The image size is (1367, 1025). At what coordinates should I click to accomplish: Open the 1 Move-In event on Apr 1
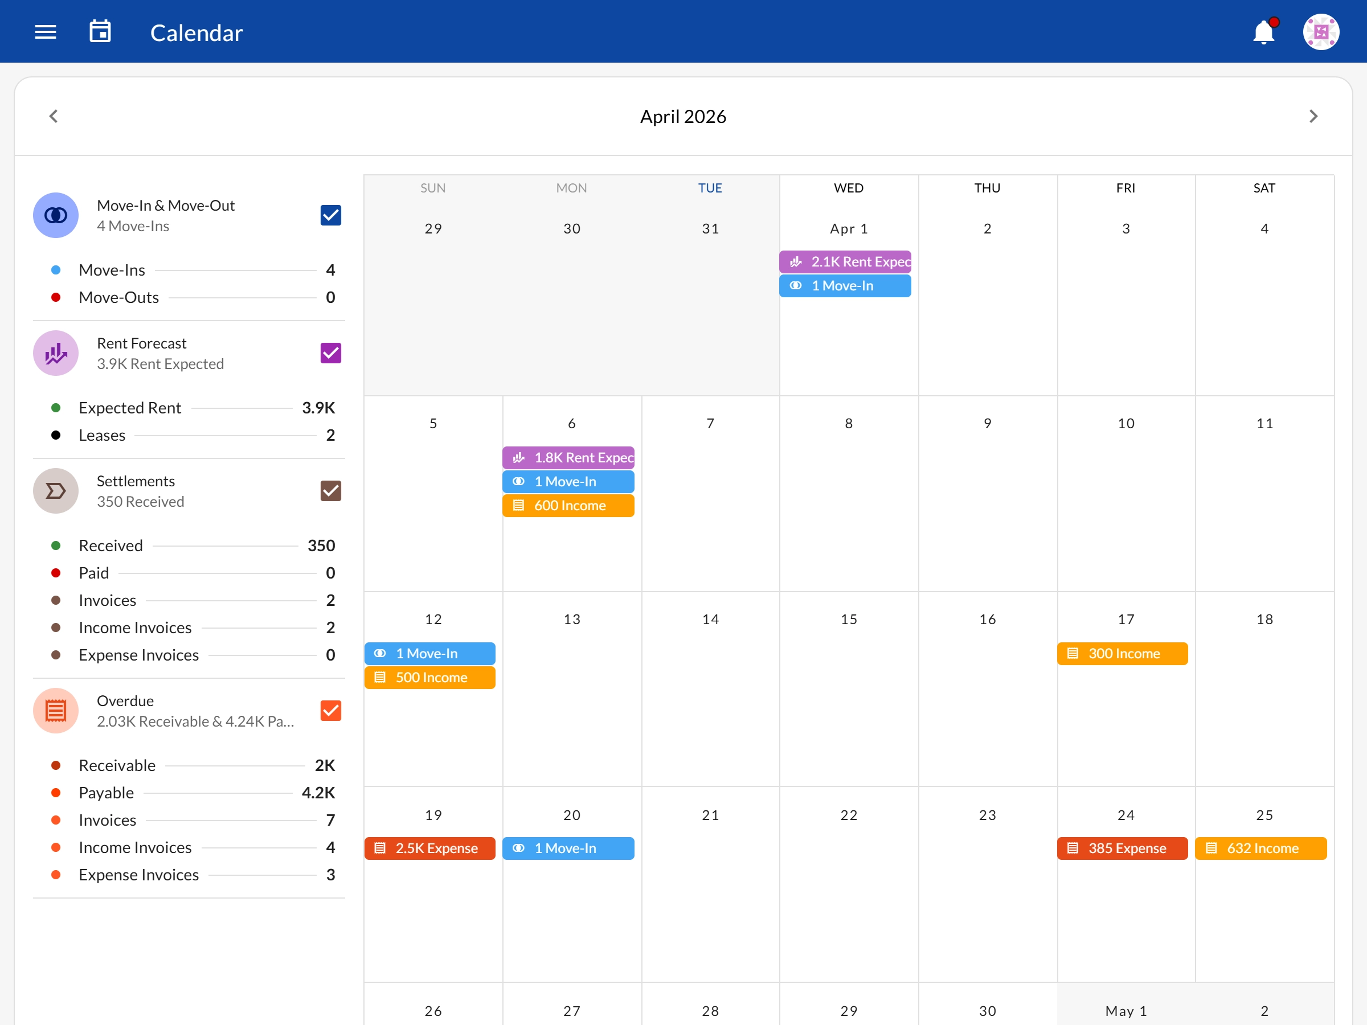coord(845,285)
